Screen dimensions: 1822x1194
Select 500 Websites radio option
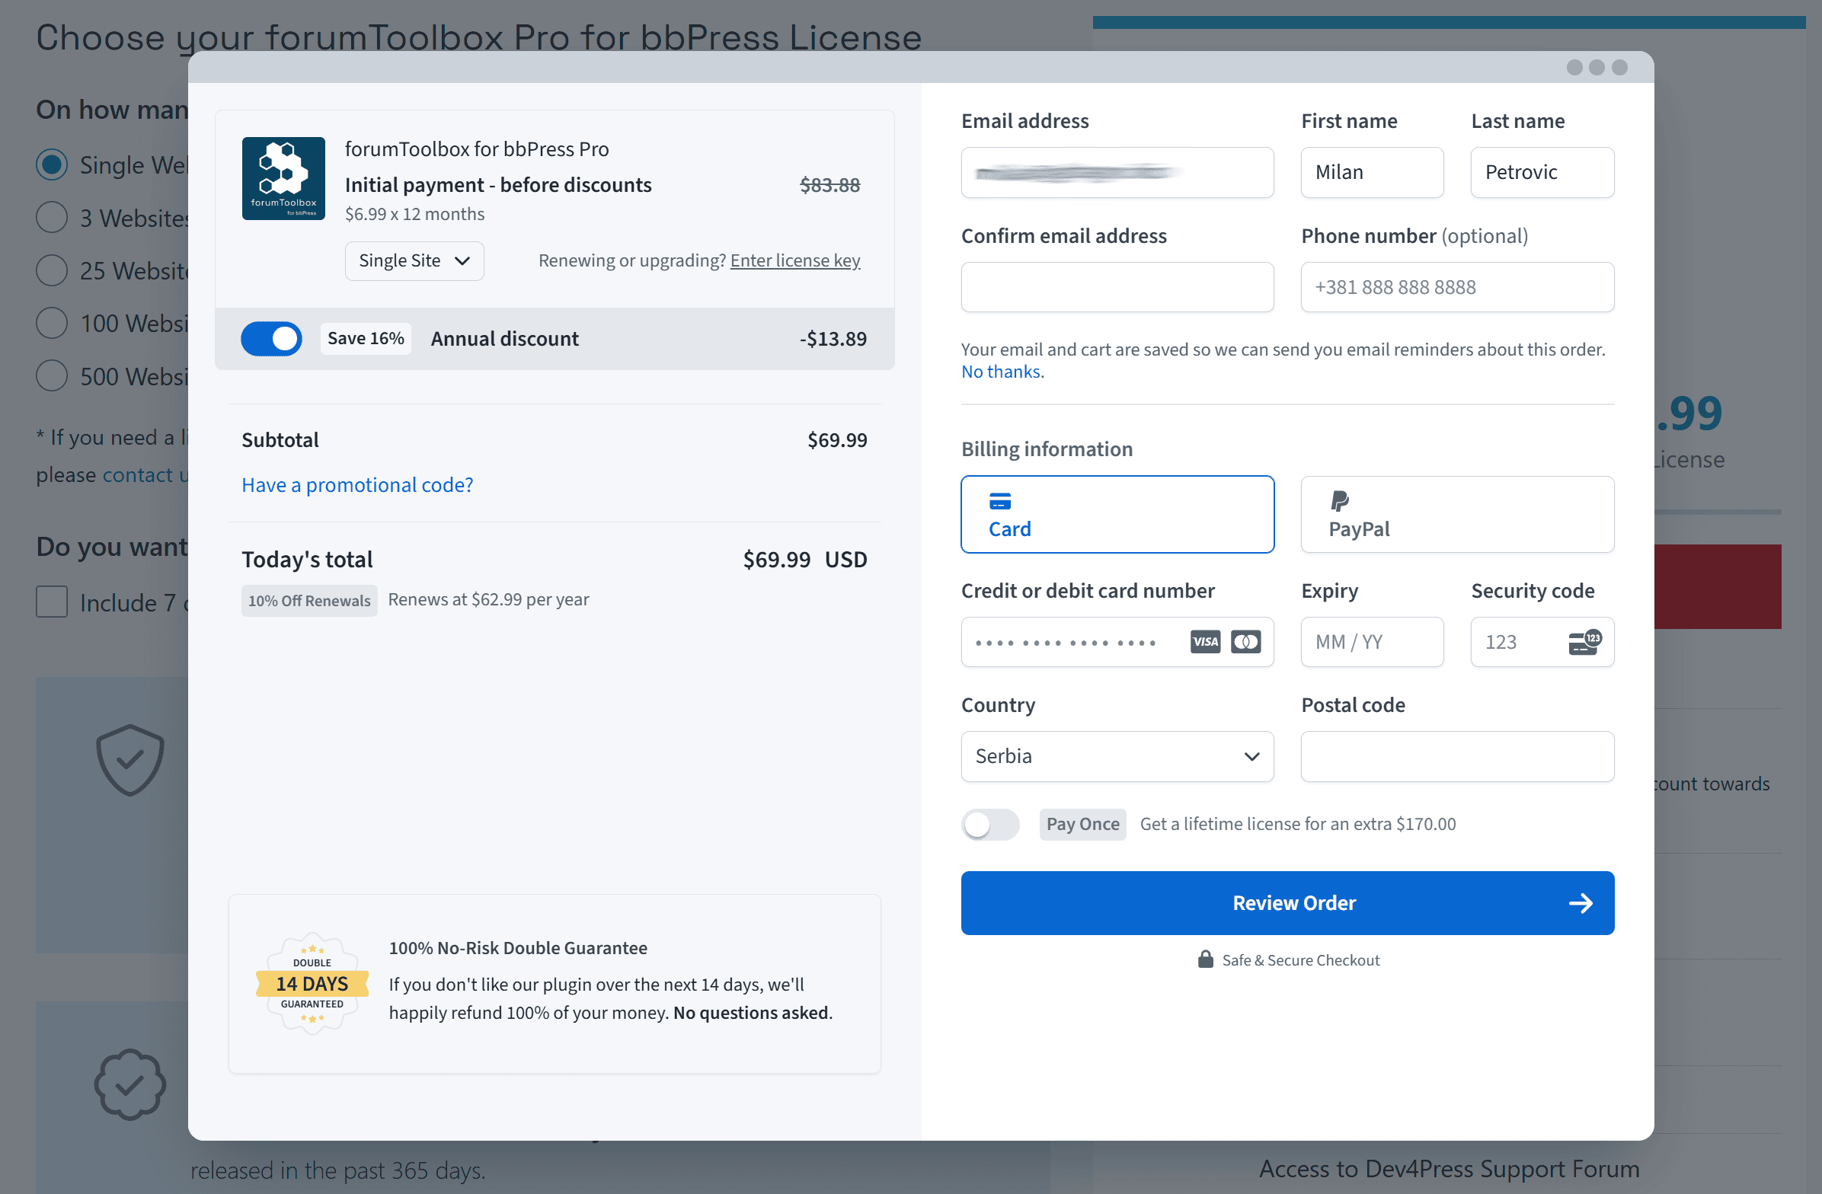pos(52,376)
